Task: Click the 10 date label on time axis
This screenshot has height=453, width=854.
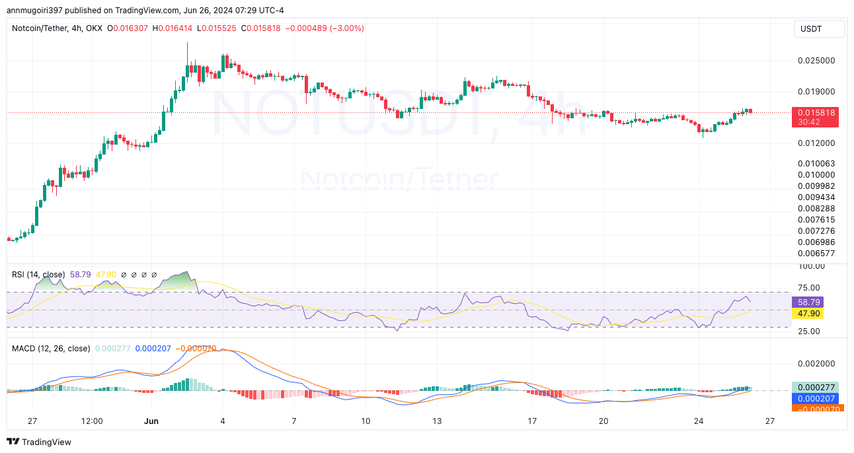Action: (365, 421)
